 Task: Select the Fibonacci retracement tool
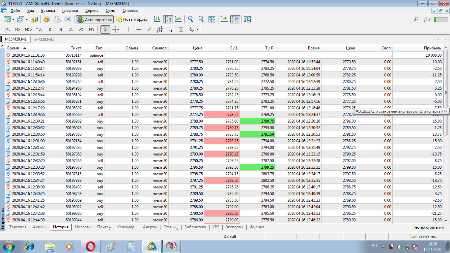(x=170, y=30)
